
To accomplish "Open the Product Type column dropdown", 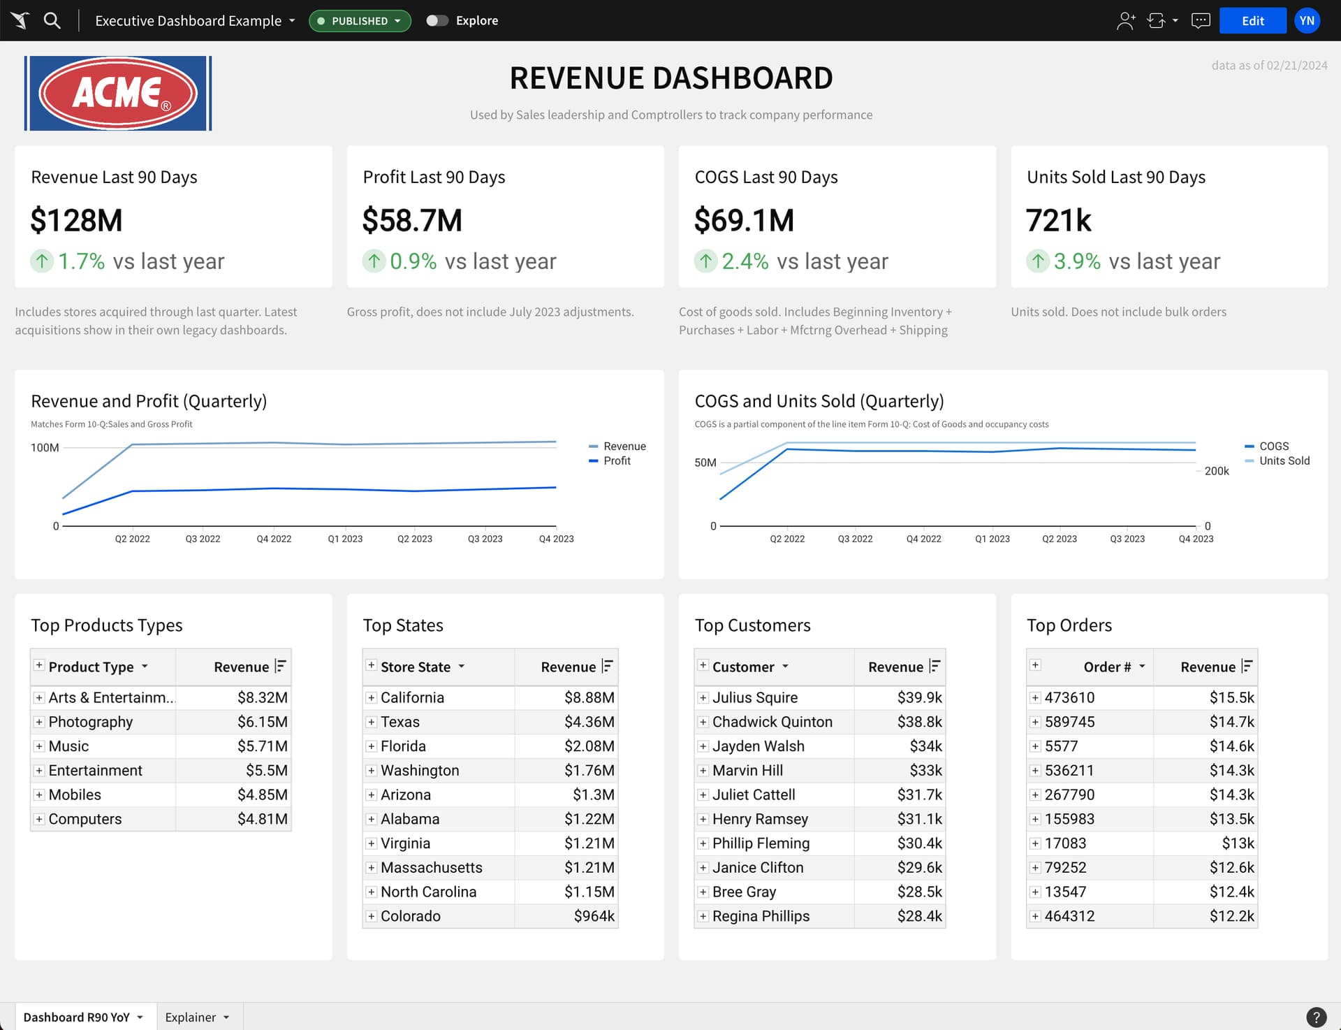I will pyautogui.click(x=145, y=667).
